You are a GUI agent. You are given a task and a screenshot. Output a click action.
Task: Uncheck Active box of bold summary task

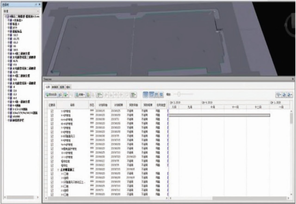click(x=52, y=169)
